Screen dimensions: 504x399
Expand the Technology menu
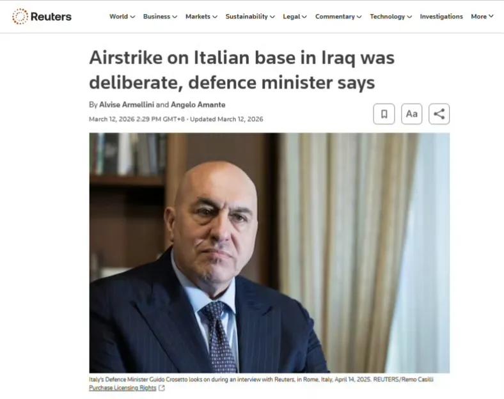pyautogui.click(x=391, y=17)
